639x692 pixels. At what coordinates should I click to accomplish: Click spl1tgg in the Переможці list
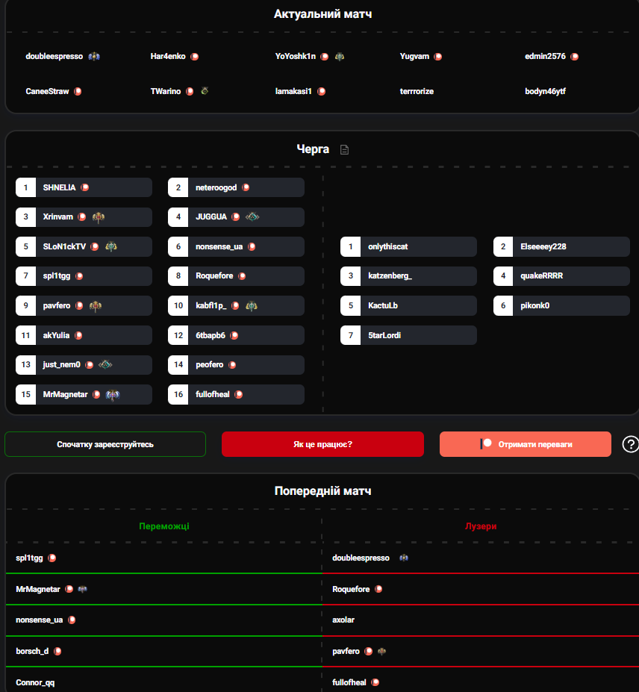click(30, 558)
